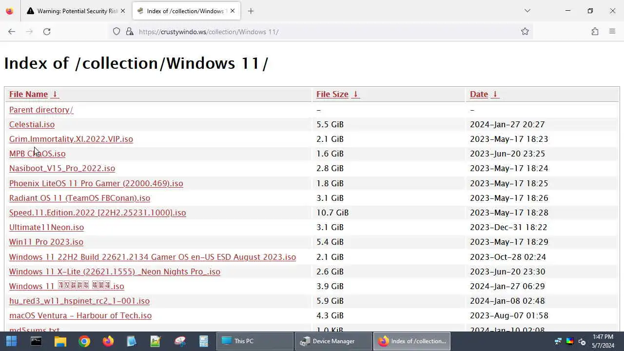Open Firefox View icon in tab bar
624x351 pixels.
click(x=9, y=11)
